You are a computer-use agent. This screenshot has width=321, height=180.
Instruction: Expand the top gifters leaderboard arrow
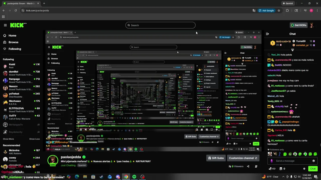point(292,50)
